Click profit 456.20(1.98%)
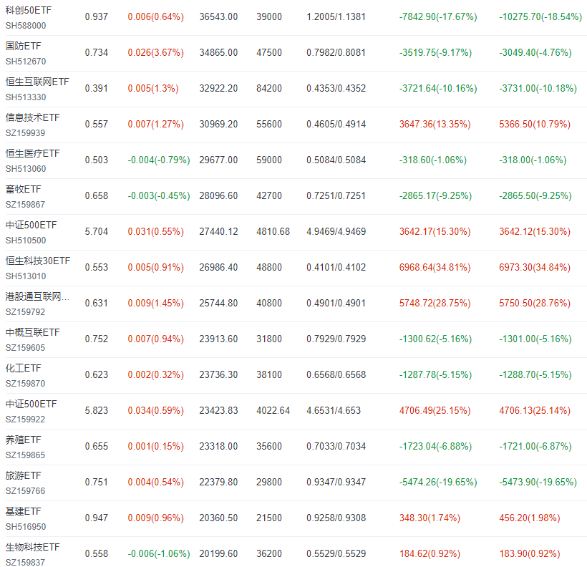Image resolution: width=587 pixels, height=567 pixels. coord(530,518)
